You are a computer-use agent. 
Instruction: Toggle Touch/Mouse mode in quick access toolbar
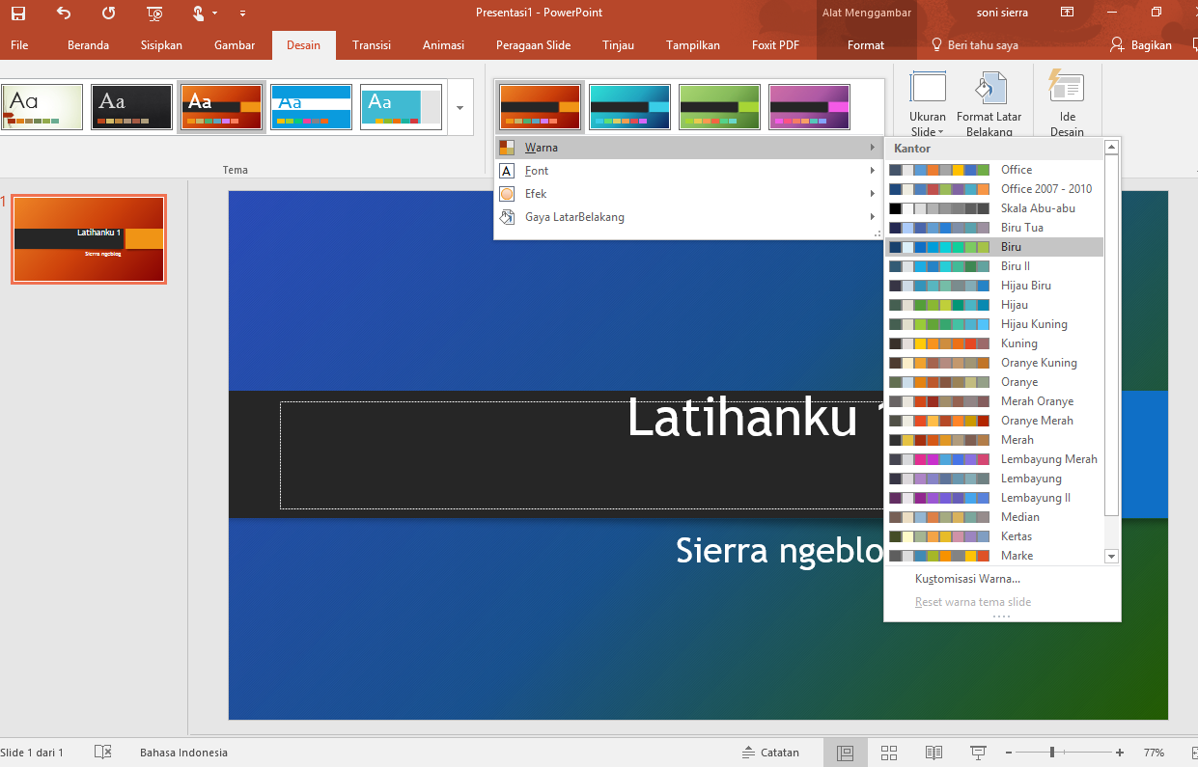[x=196, y=13]
